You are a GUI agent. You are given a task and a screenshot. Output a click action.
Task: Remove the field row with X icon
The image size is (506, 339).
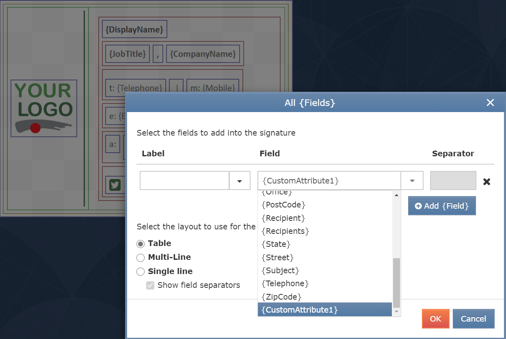pyautogui.click(x=487, y=181)
